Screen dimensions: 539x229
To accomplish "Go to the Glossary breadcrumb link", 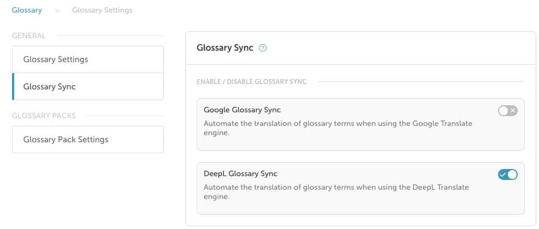I will pyautogui.click(x=27, y=10).
